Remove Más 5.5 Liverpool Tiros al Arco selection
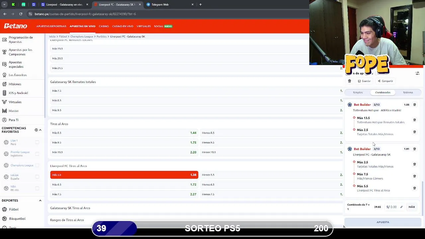The image size is (425, 239). pyautogui.click(x=414, y=188)
